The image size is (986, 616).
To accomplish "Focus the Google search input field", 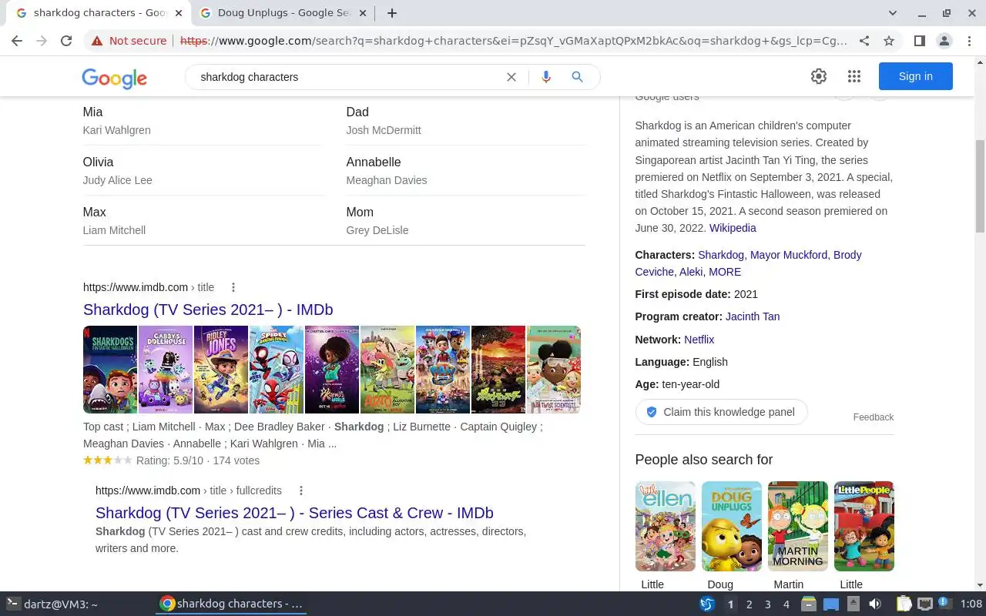I will pos(347,77).
